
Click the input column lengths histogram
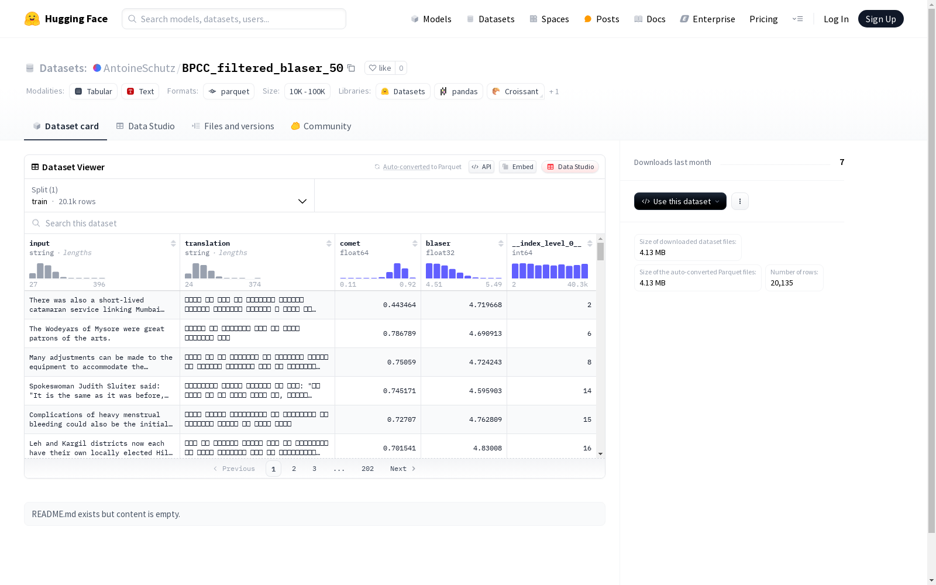(x=67, y=270)
